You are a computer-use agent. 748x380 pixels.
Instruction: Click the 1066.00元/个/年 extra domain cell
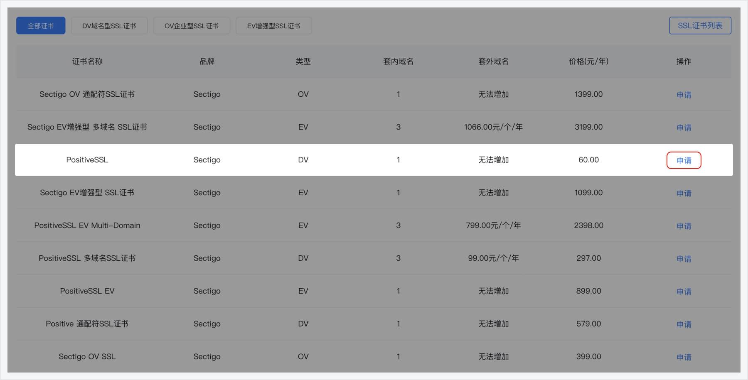pyautogui.click(x=494, y=127)
